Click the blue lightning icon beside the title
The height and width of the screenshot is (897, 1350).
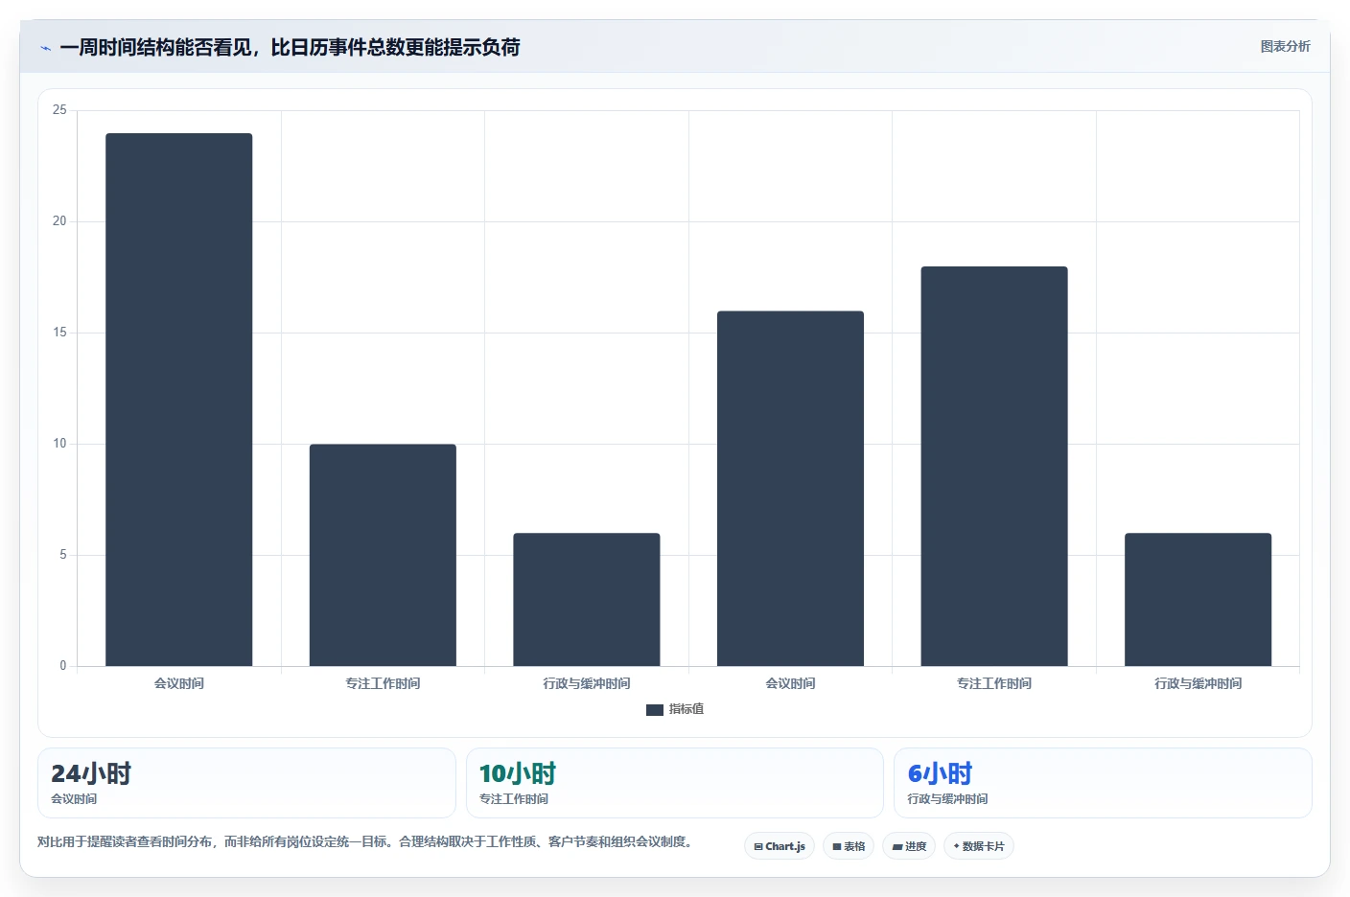(45, 48)
